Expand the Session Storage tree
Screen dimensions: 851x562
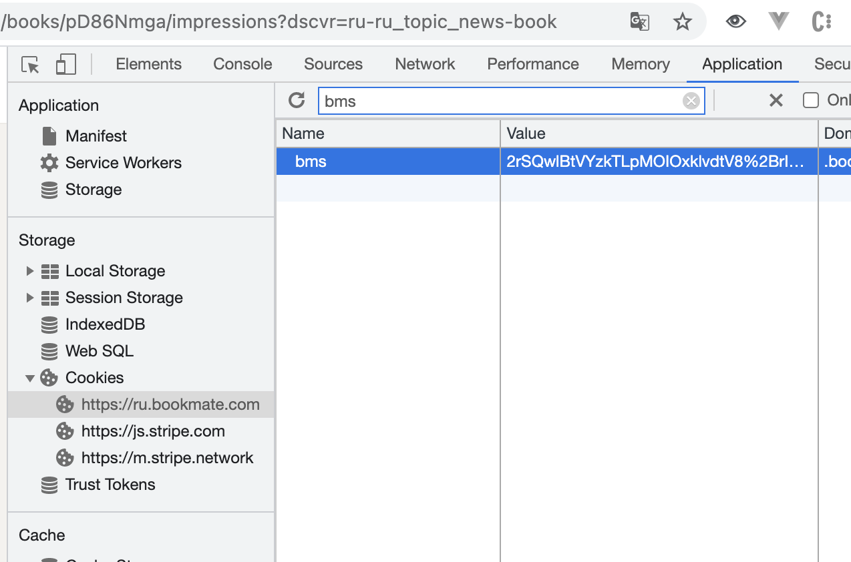click(x=29, y=298)
